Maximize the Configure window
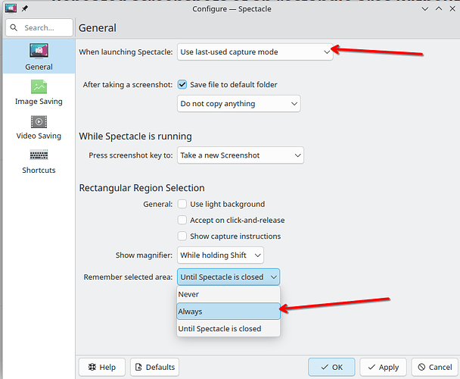 tap(439, 9)
